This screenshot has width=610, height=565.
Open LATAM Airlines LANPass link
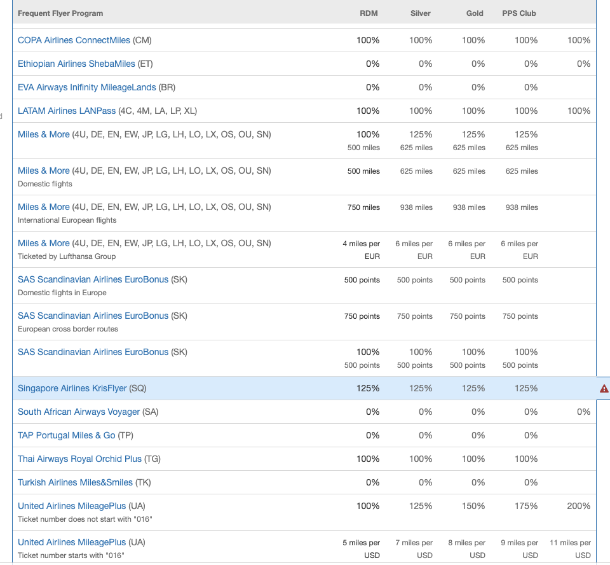(x=67, y=111)
